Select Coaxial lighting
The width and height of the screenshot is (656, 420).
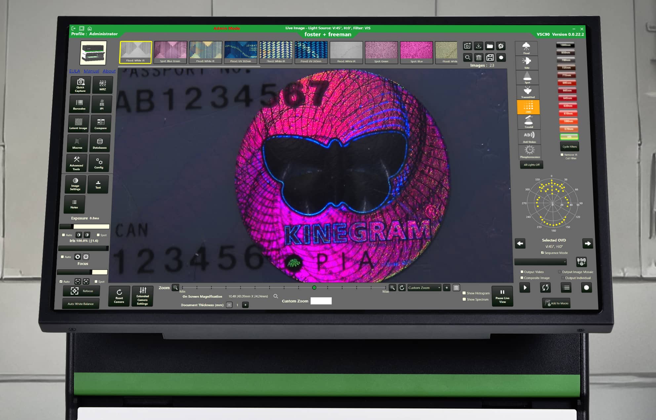click(529, 121)
